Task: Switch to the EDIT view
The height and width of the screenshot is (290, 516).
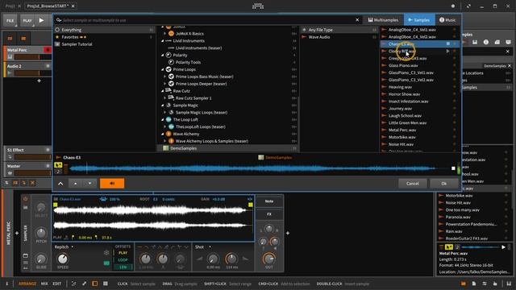Action: click(x=57, y=284)
